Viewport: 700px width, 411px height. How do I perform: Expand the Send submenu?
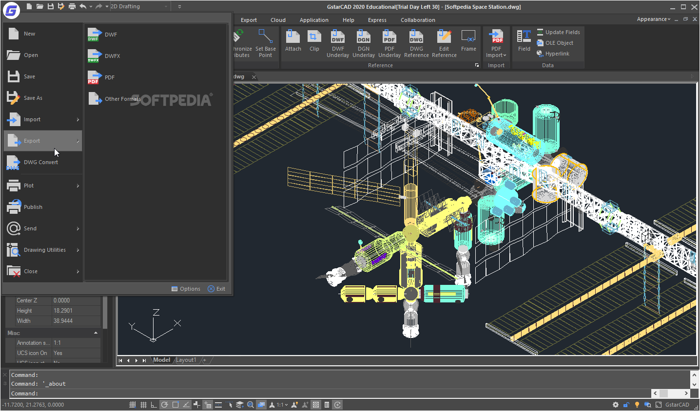click(x=78, y=229)
